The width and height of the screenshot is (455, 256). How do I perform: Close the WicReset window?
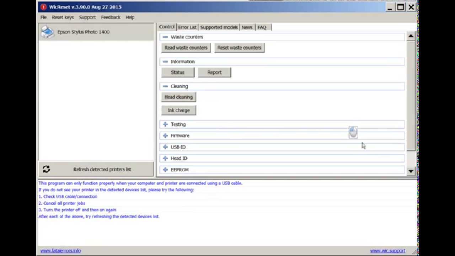click(411, 7)
